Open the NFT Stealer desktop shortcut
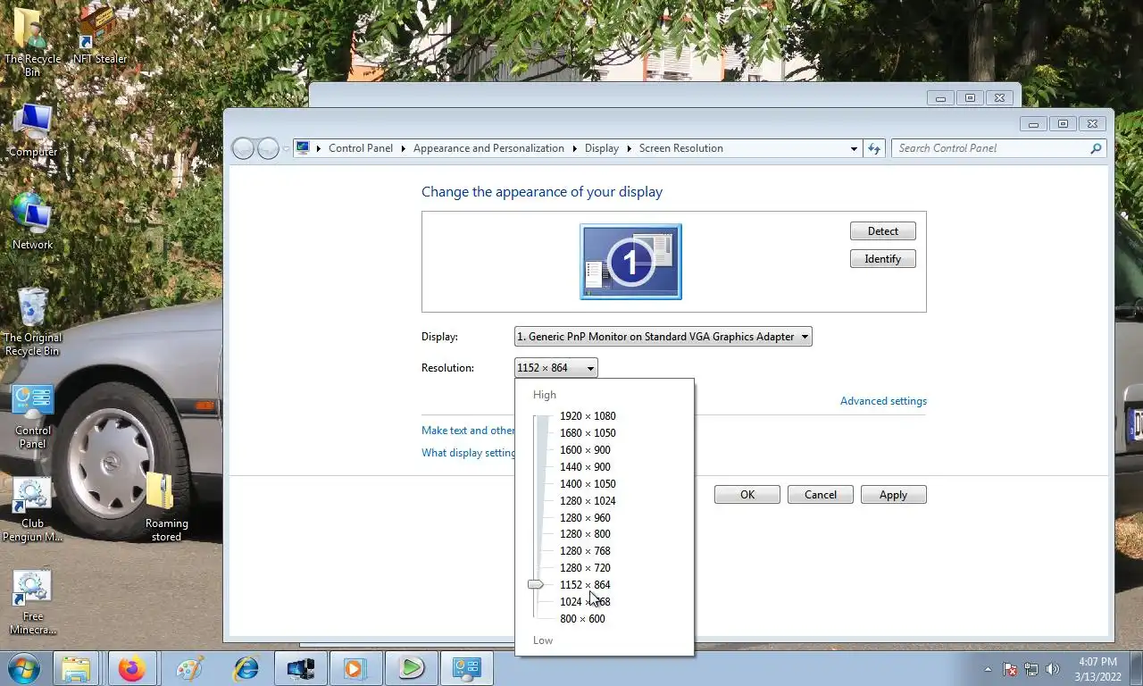Viewport: 1143px width, 686px height. tap(99, 36)
